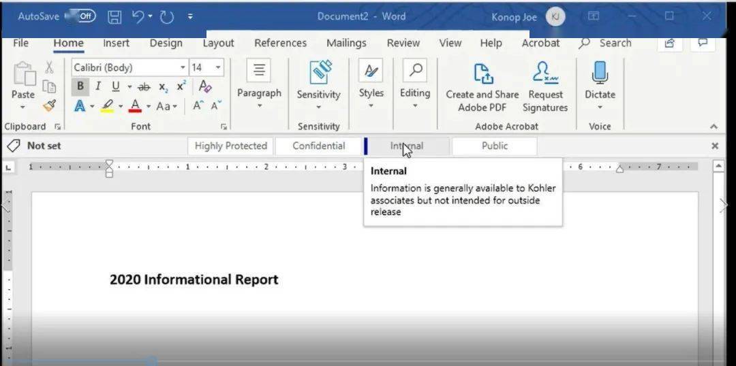Expand the Paste options dropdown
Viewport: 736px width, 366px height.
point(22,107)
